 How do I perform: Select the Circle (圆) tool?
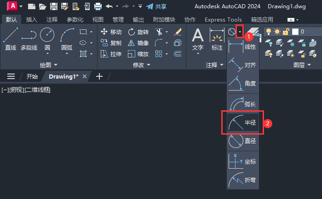47,39
